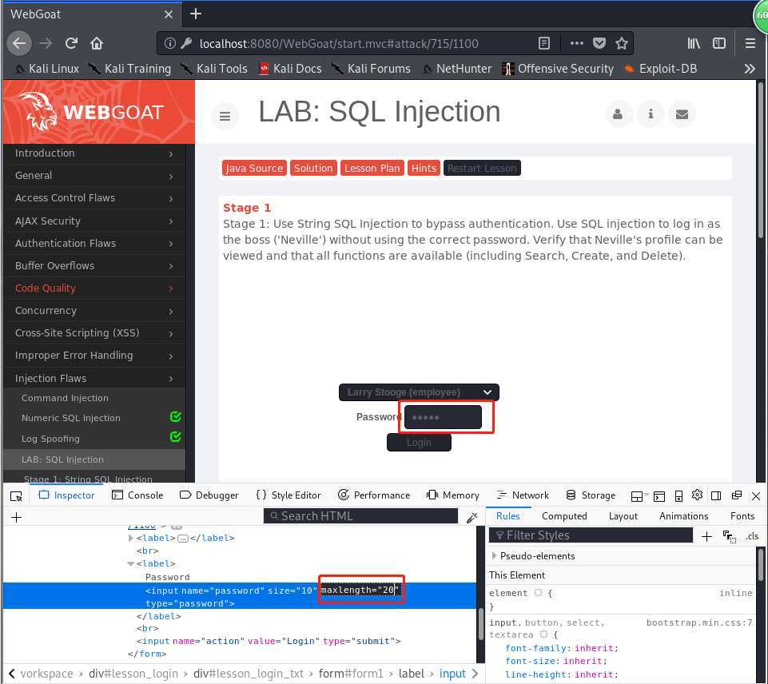768x684 pixels.
Task: Open devtools settings gear icon
Action: coord(697,495)
